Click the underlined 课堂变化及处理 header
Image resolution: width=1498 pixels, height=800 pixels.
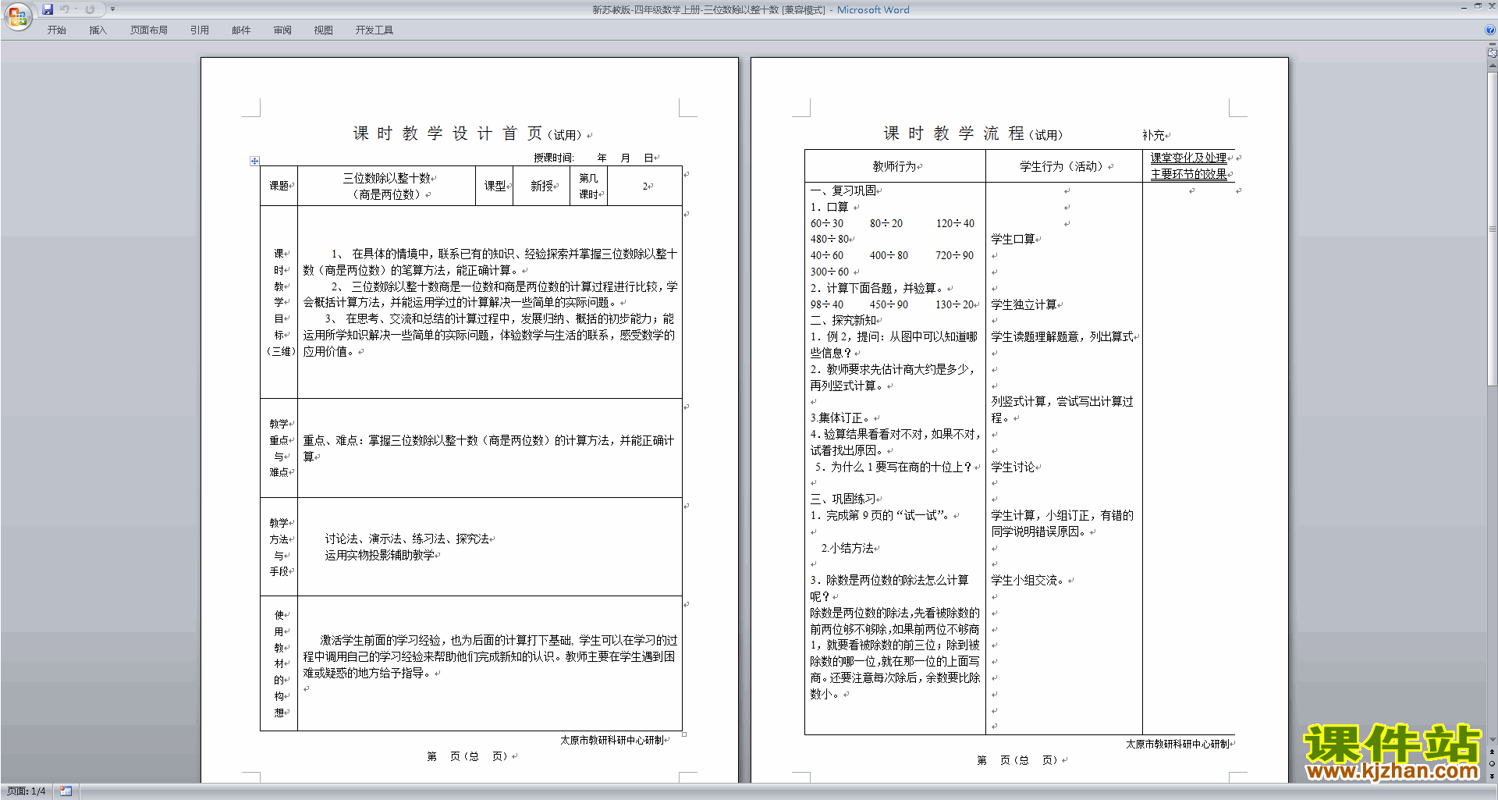pyautogui.click(x=1188, y=158)
